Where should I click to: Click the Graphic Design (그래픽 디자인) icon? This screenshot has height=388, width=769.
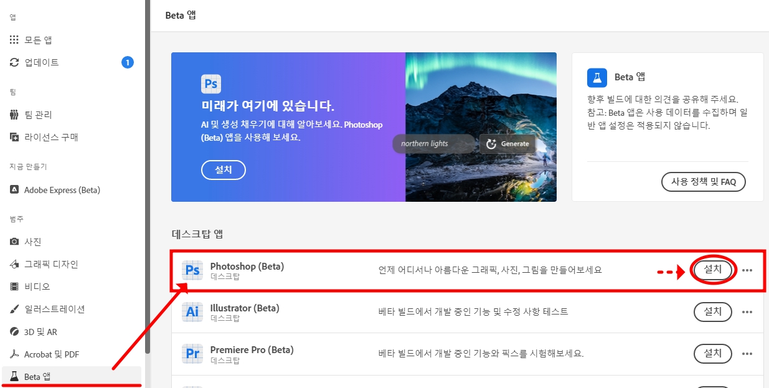pyautogui.click(x=14, y=264)
